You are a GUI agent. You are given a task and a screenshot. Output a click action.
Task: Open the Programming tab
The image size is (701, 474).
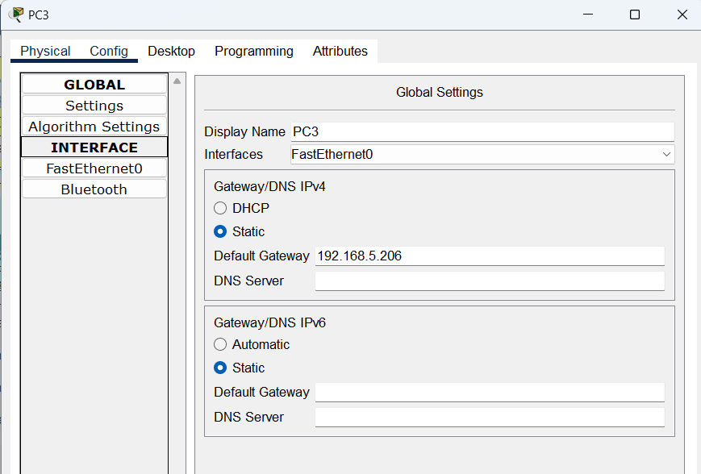(x=253, y=51)
